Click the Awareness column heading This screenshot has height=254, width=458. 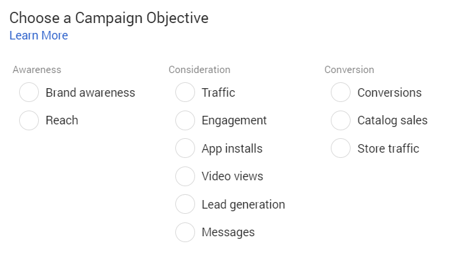pyautogui.click(x=37, y=70)
